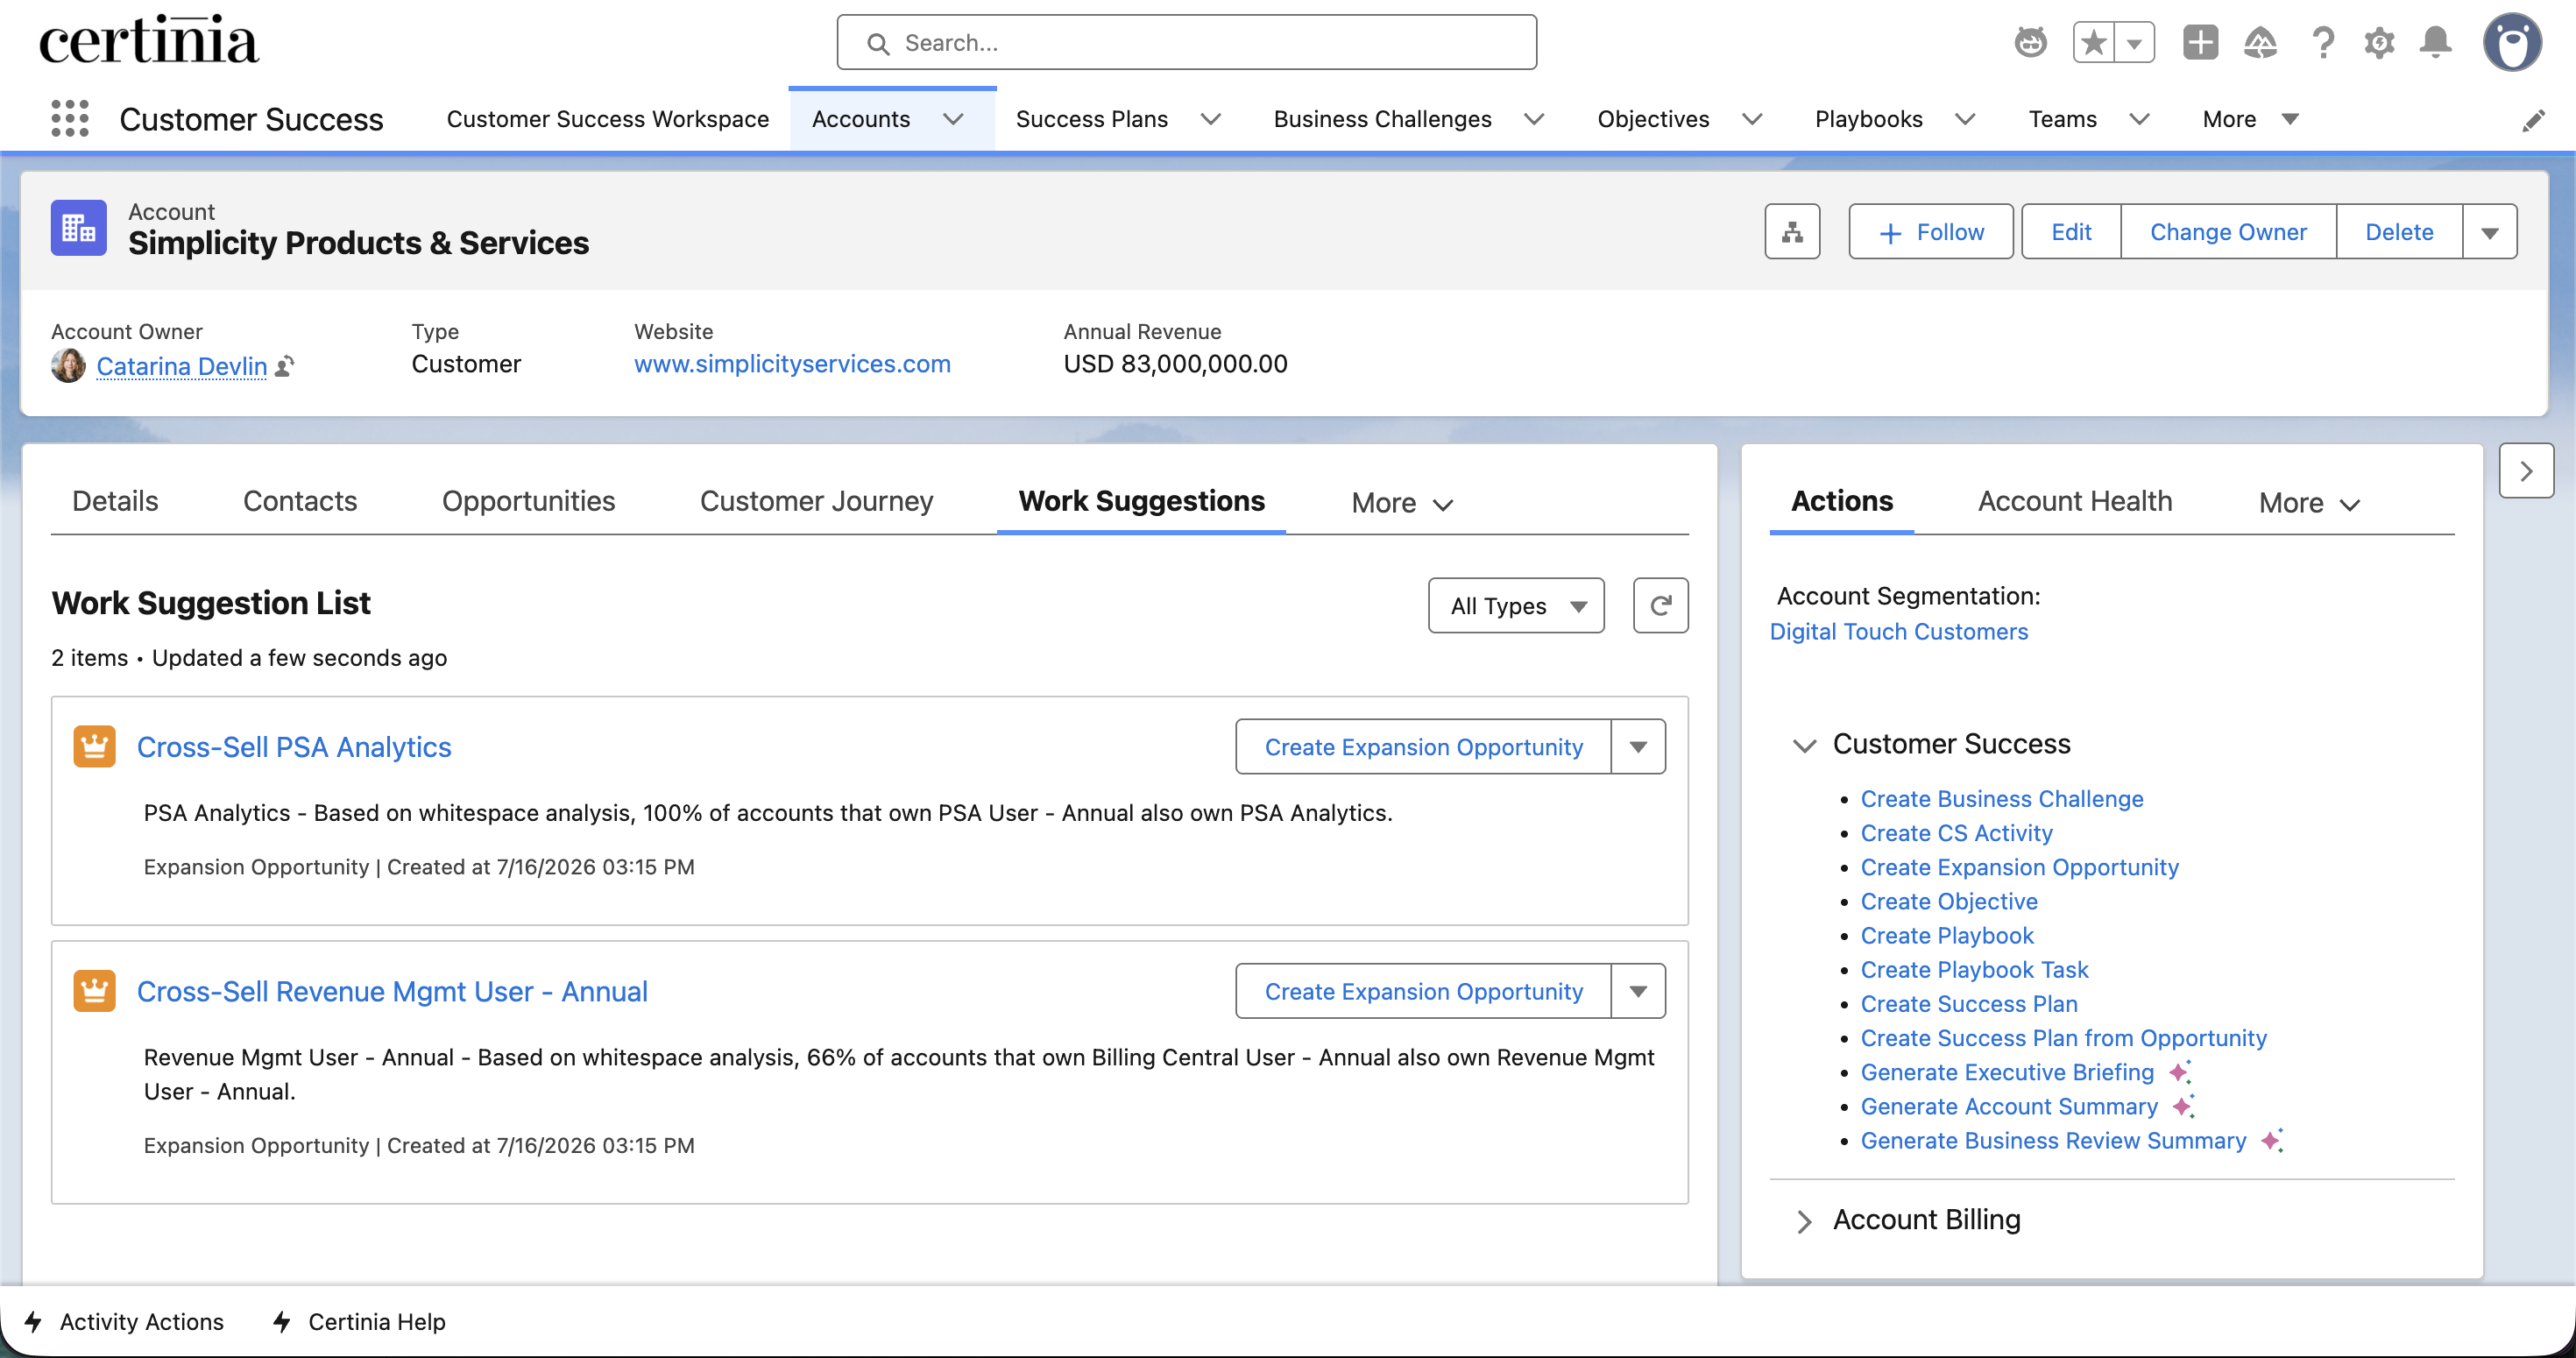
Task: Open the All Types filter dropdown
Action: pos(1516,605)
